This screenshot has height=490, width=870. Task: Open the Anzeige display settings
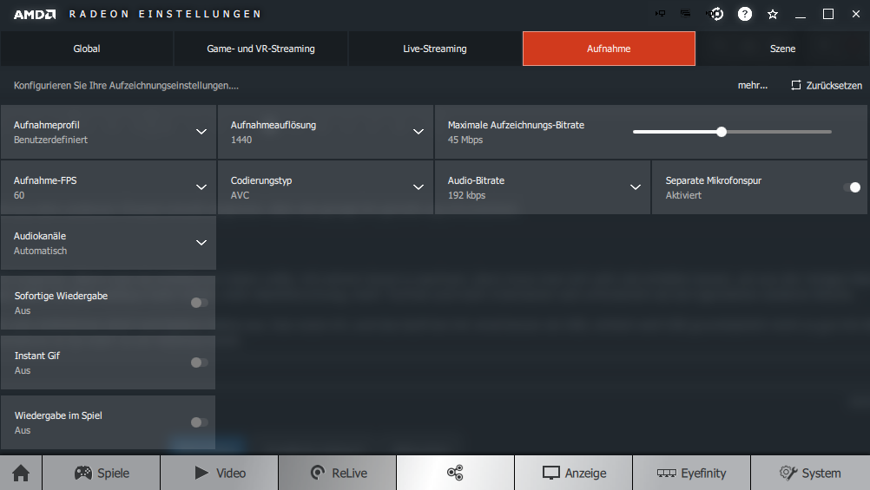coord(573,473)
